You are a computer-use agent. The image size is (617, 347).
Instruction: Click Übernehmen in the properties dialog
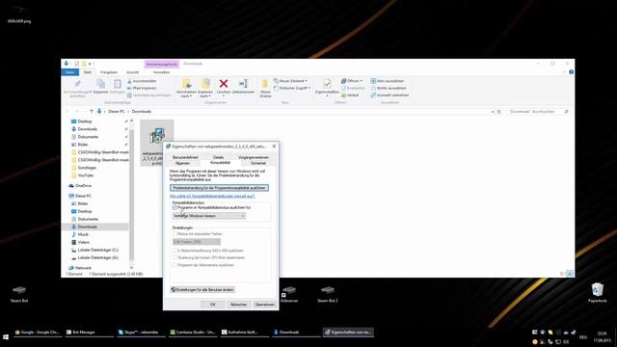coord(264,305)
